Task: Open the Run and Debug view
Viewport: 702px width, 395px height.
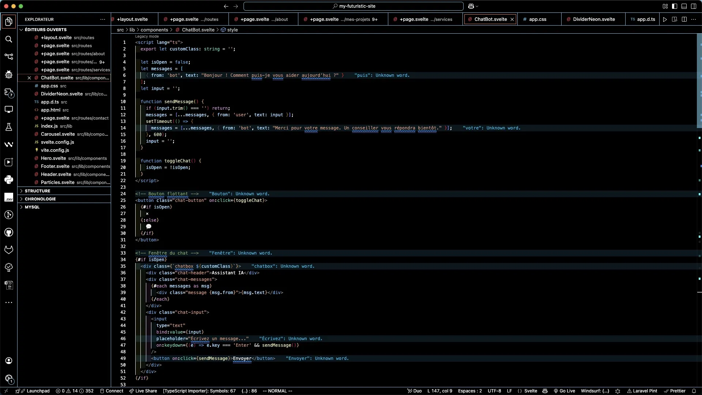Action: (x=9, y=74)
